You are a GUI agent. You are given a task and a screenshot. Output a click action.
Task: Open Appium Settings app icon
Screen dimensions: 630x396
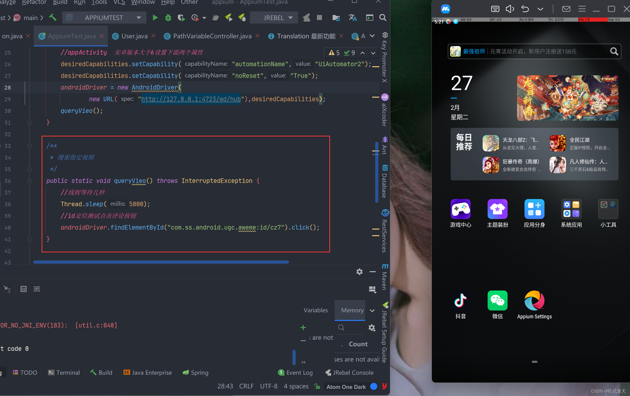534,301
